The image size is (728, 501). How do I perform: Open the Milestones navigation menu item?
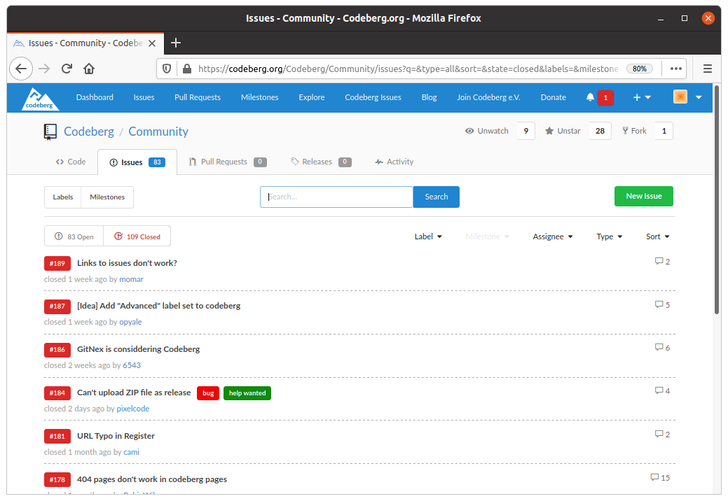click(x=259, y=97)
